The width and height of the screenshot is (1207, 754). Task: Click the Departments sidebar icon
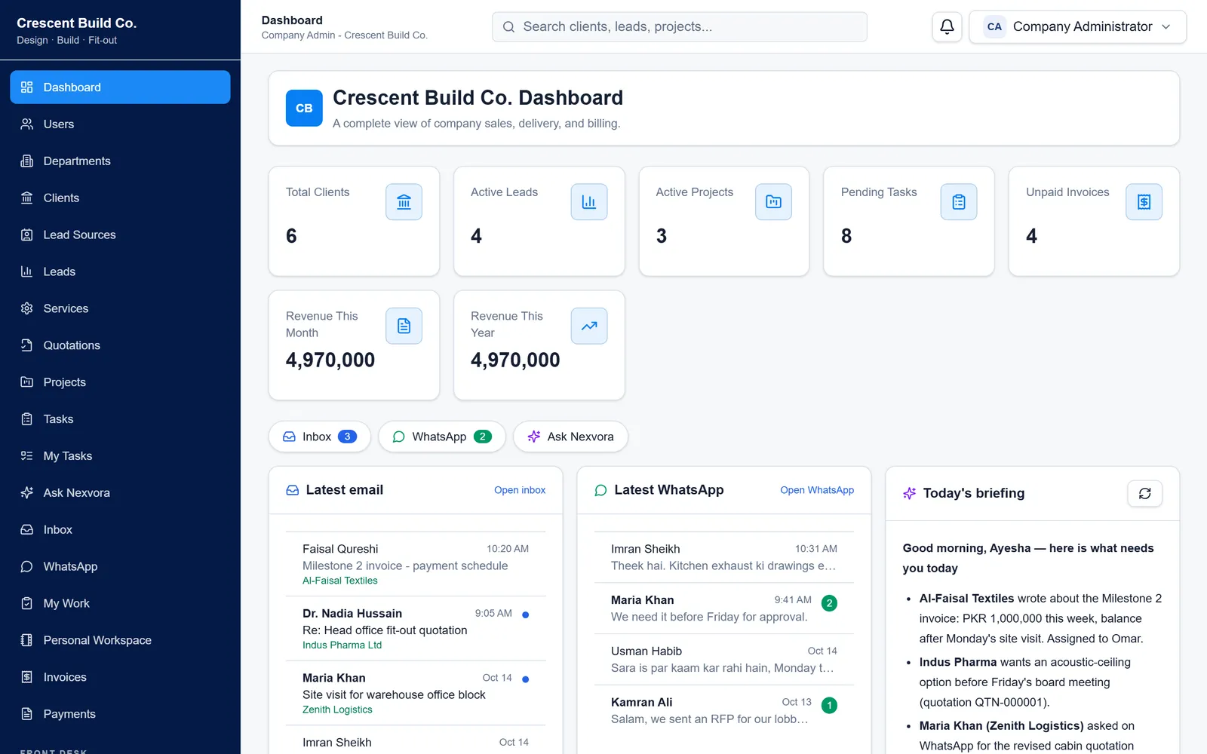(x=27, y=161)
